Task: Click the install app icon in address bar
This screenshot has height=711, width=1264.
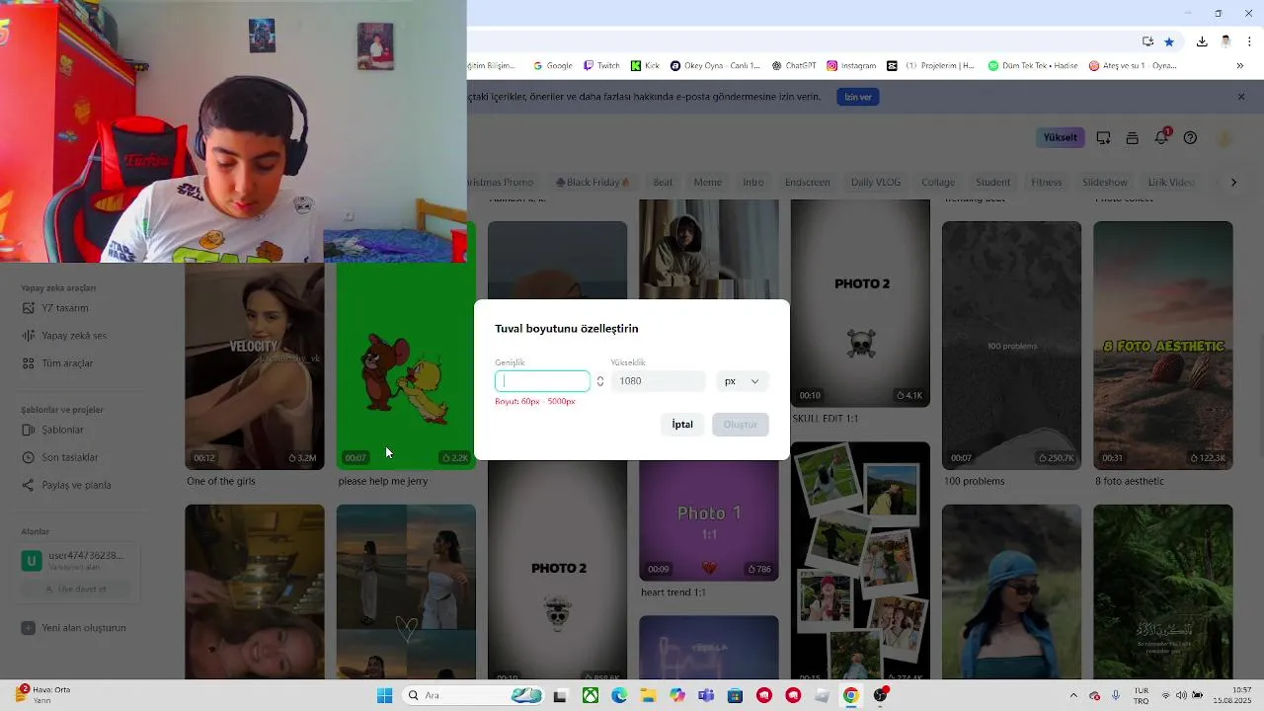Action: 1147,41
